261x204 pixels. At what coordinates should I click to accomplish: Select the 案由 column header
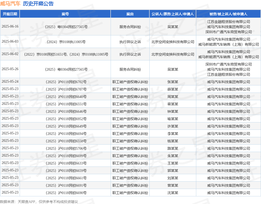(x=130, y=14)
